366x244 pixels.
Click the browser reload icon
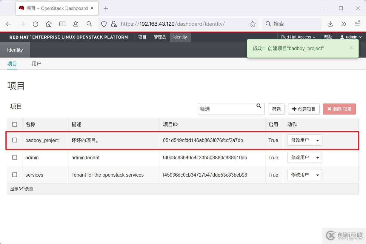[36, 24]
